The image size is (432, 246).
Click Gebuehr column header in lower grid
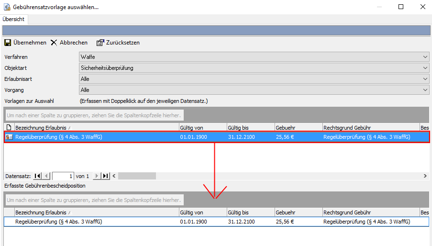click(298, 212)
